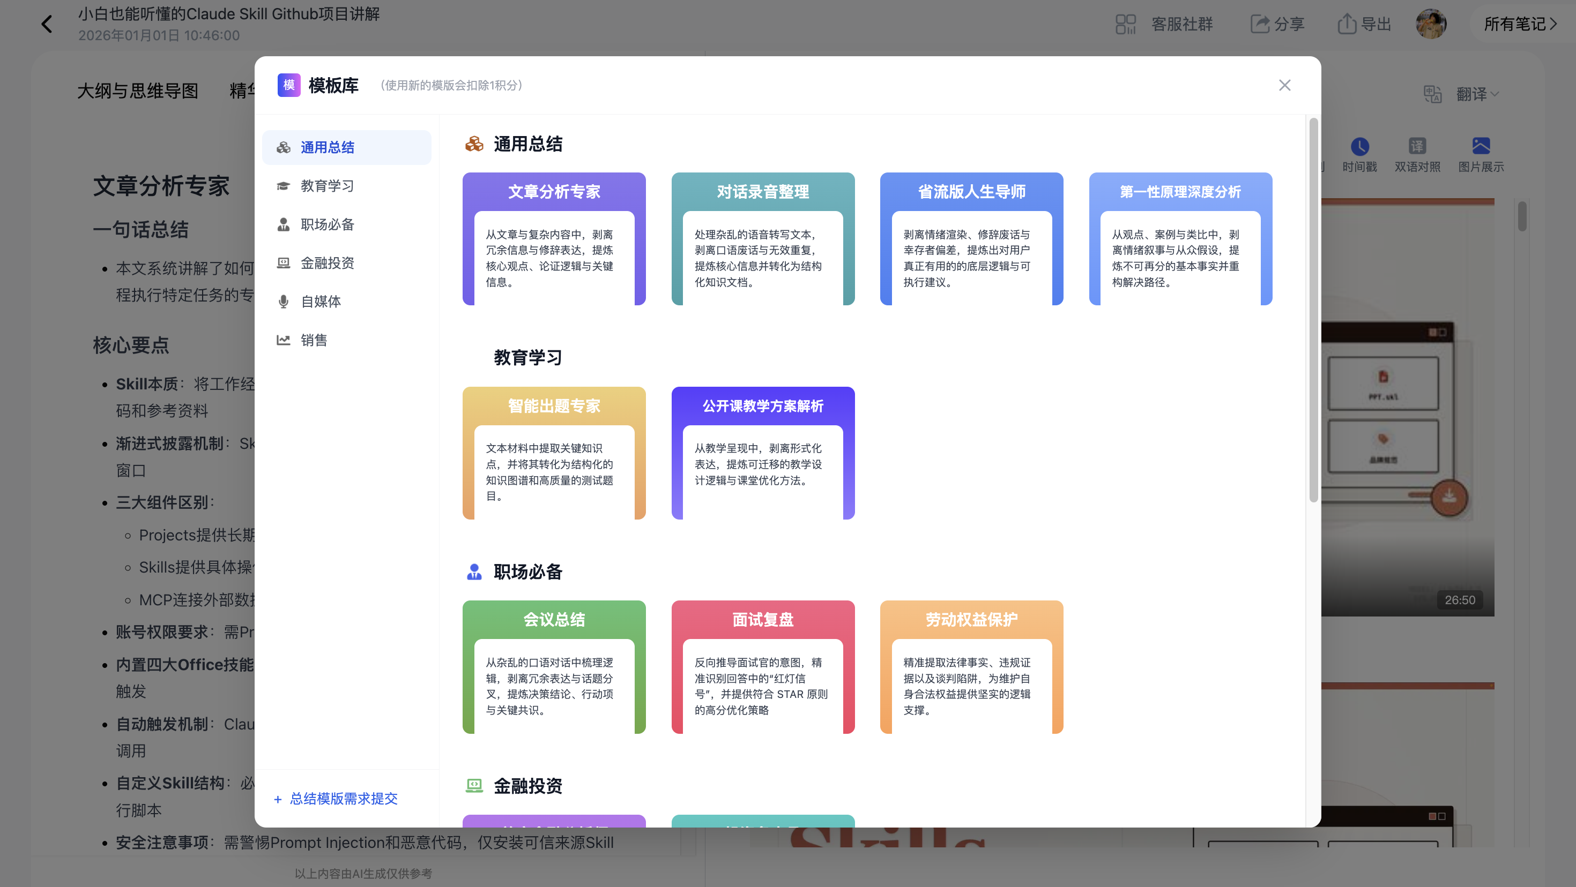
Task: Select 通用总结 in sidebar
Action: 346,147
